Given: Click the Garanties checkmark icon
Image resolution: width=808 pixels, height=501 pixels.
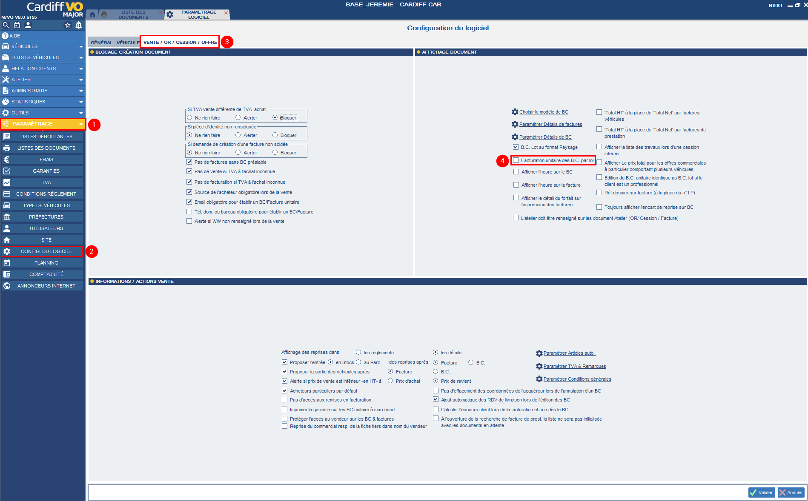Looking at the screenshot, I should (7, 171).
